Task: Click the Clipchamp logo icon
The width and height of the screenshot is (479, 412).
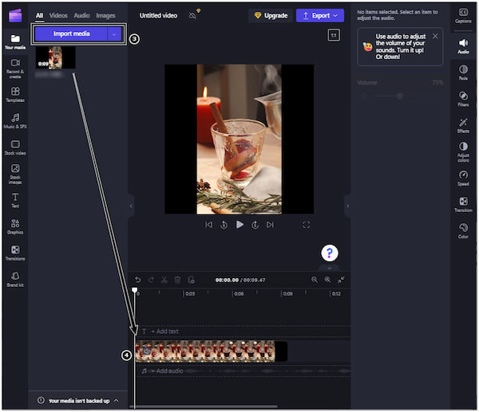Action: (x=15, y=15)
